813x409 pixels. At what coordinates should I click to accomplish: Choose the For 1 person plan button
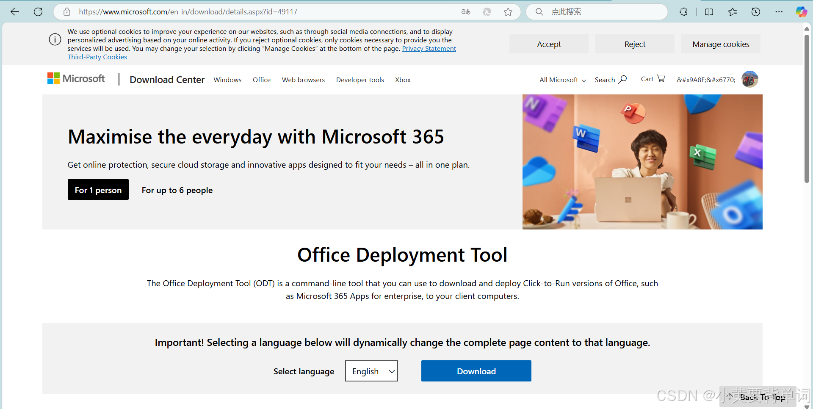pos(98,190)
